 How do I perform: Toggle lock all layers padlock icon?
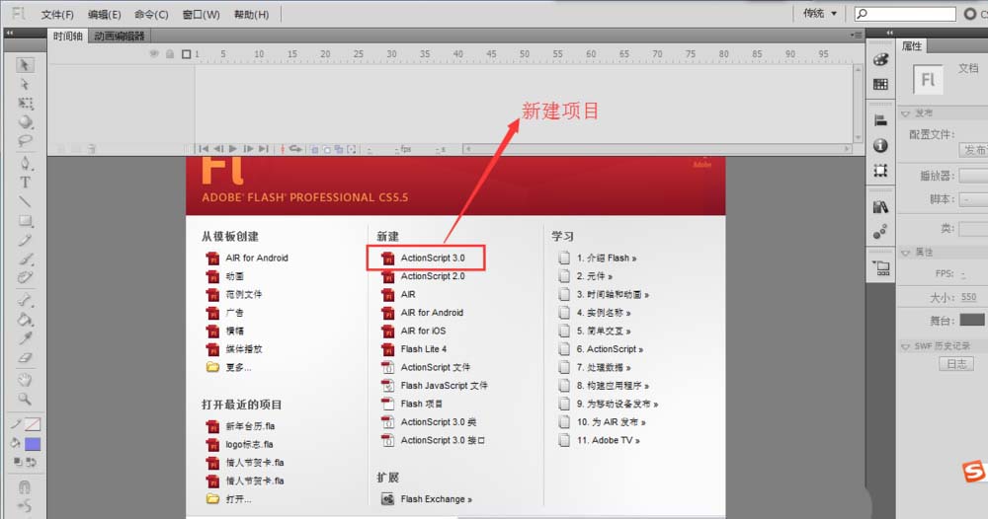170,54
